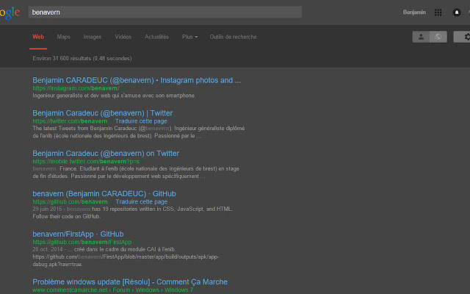
Task: Expand arrow beside mobile.twitter.com URL
Action: pyautogui.click(x=143, y=162)
